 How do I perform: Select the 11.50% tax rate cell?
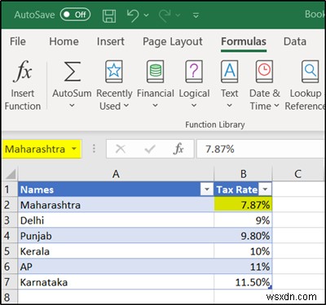coord(243,282)
